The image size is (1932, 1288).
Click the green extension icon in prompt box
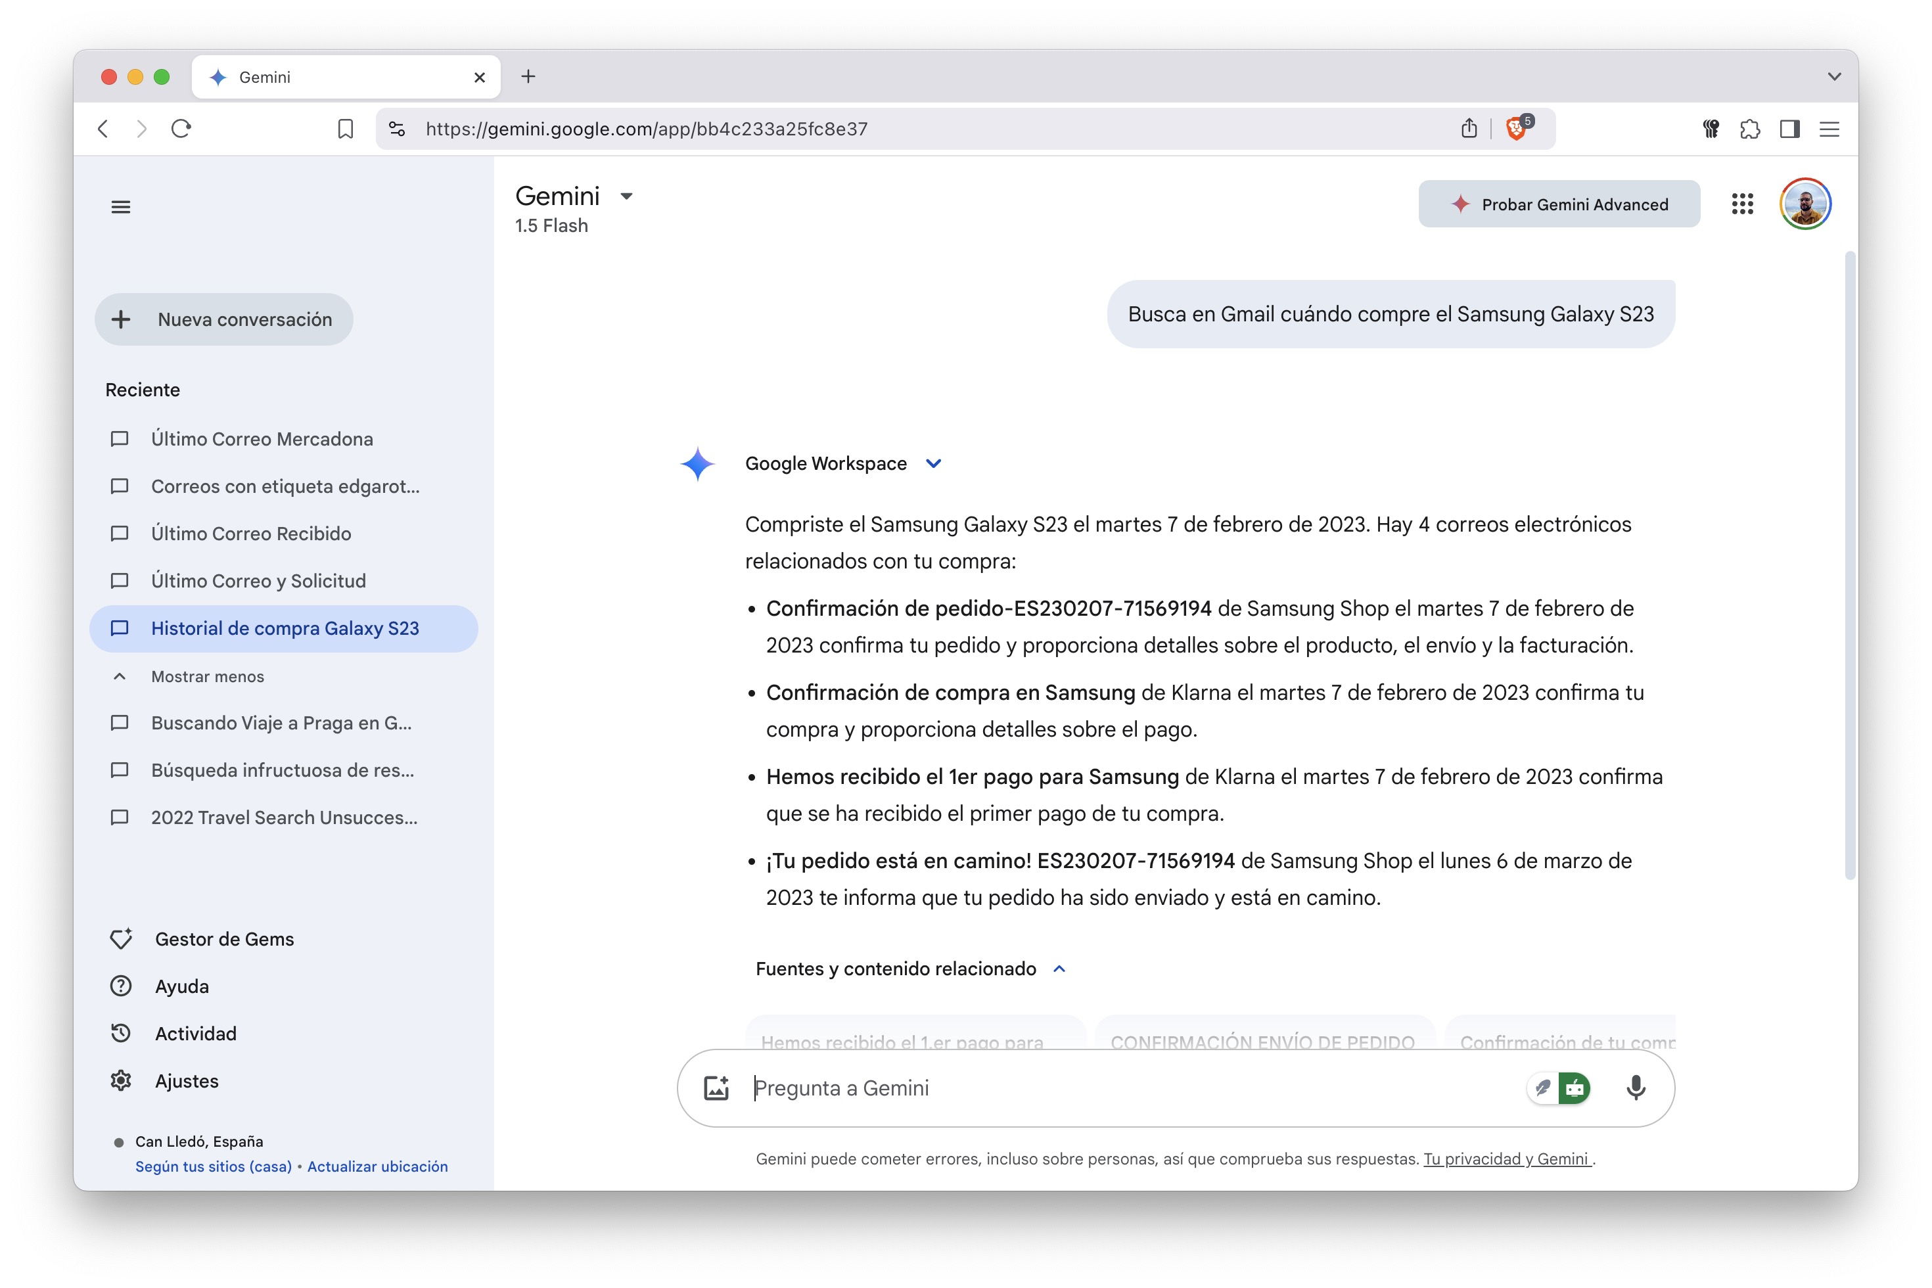click(1575, 1088)
